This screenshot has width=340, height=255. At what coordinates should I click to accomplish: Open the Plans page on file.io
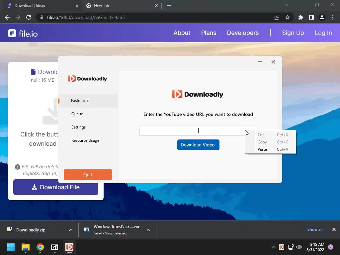(x=209, y=33)
